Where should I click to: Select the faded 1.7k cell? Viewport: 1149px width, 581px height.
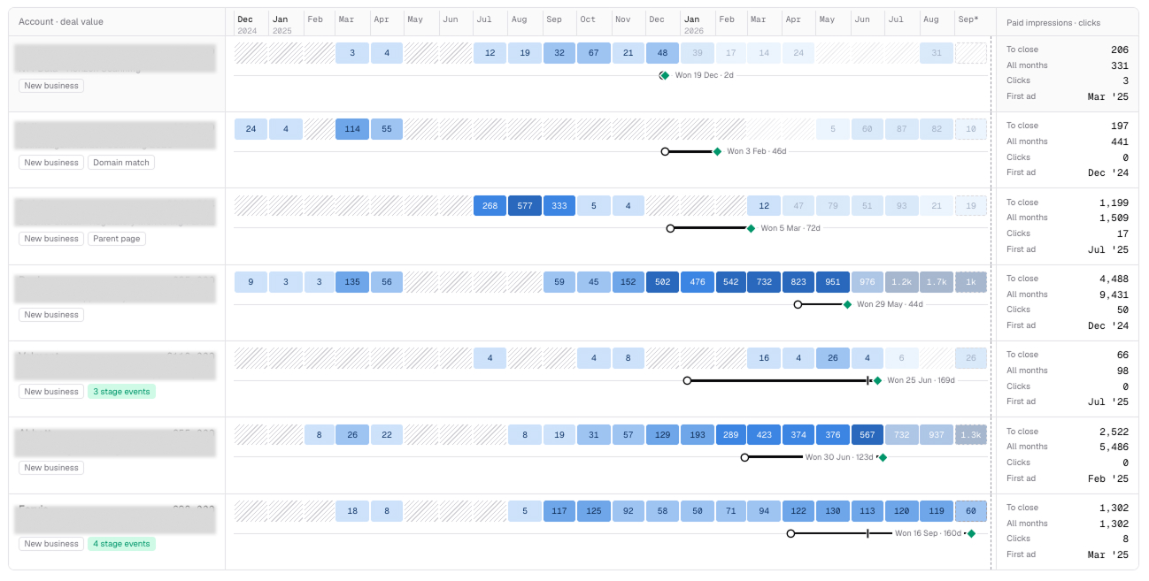pos(937,282)
